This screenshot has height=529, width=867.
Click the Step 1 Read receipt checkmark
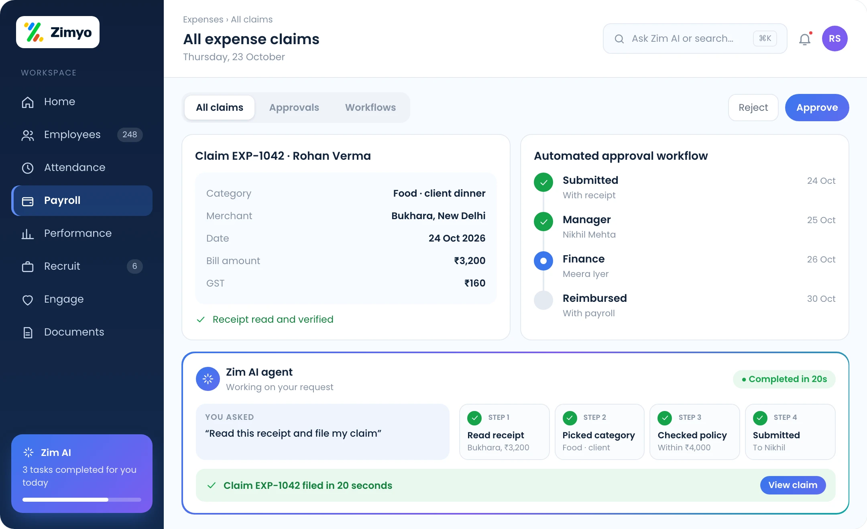(474, 418)
